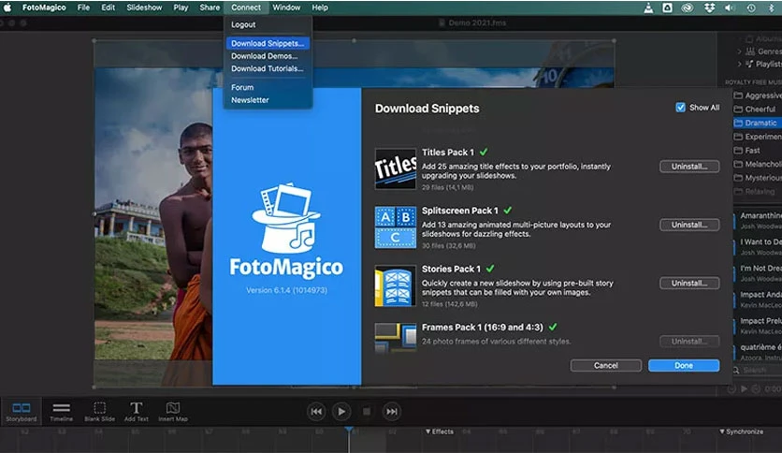Open the File menu
This screenshot has height=453, width=782.
coord(84,7)
